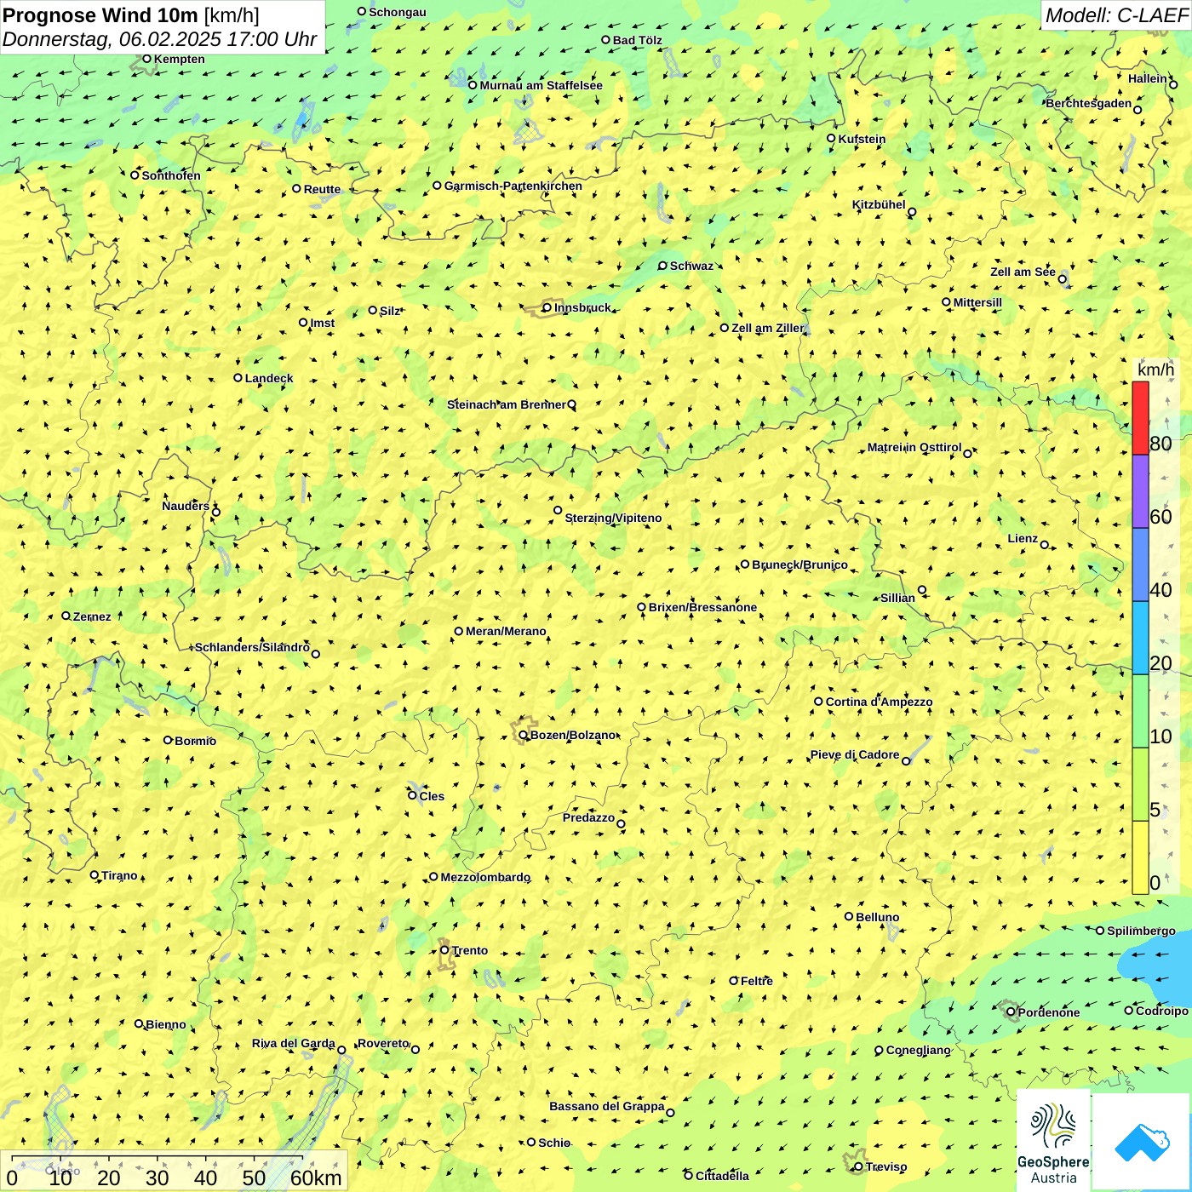Click the Tirano map marker
Viewport: 1192px width, 1192px height.
pos(95,874)
